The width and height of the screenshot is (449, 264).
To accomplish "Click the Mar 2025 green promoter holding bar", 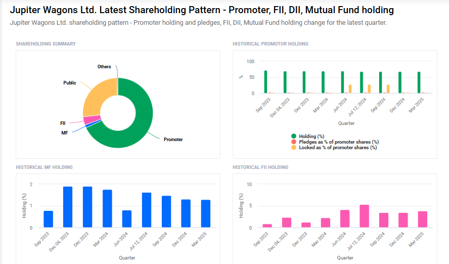I will pos(419,82).
